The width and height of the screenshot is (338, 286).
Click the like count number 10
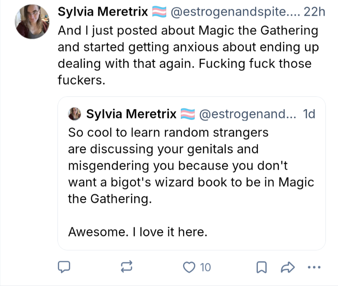click(x=205, y=268)
